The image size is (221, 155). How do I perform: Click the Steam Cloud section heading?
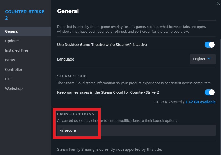pyautogui.click(x=72, y=76)
